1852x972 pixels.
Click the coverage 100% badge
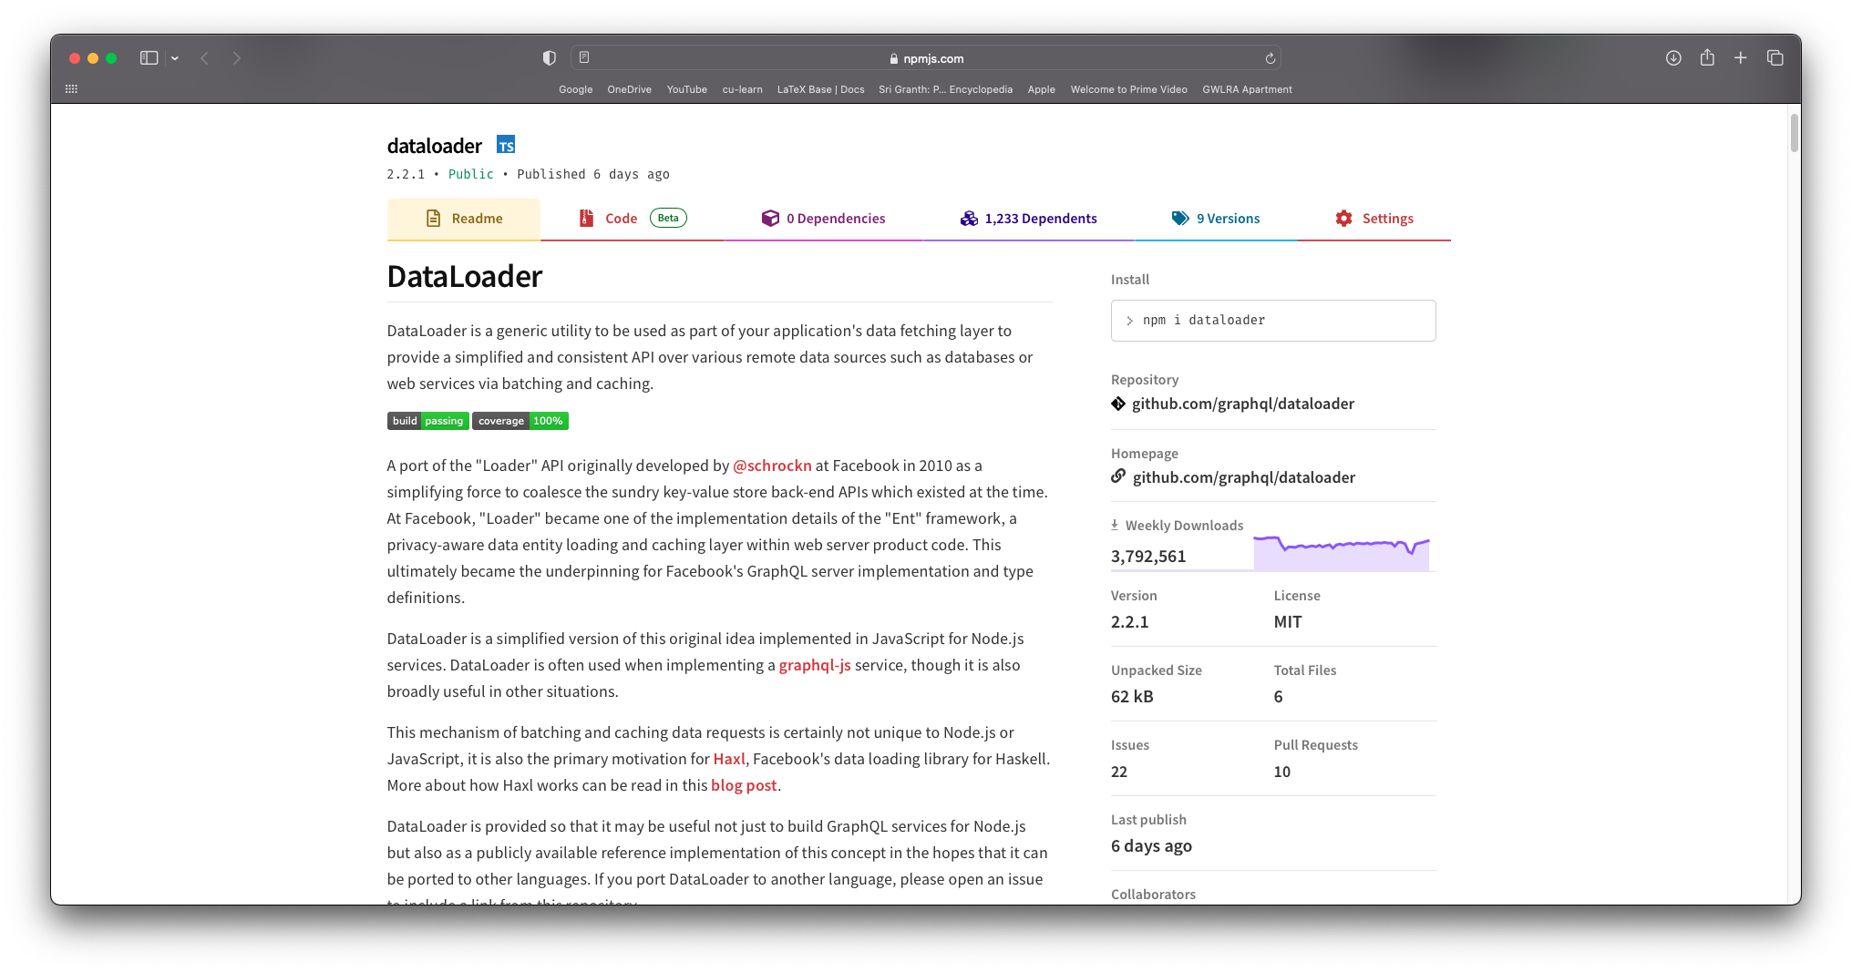520,421
